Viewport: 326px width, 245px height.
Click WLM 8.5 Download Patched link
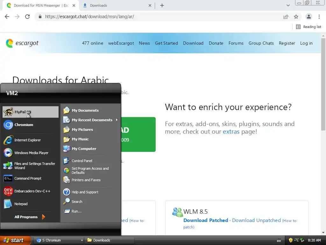tap(206, 220)
